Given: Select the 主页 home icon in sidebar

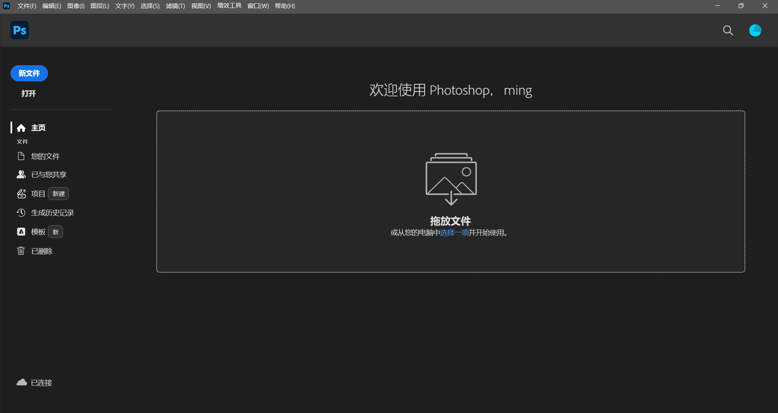Looking at the screenshot, I should [21, 128].
